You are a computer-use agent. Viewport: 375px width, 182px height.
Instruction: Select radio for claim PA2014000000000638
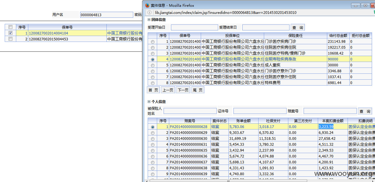[x=152, y=168]
